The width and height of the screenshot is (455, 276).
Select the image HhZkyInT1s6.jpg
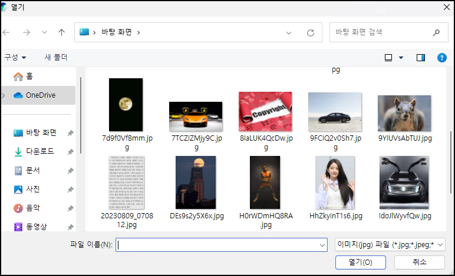click(335, 182)
